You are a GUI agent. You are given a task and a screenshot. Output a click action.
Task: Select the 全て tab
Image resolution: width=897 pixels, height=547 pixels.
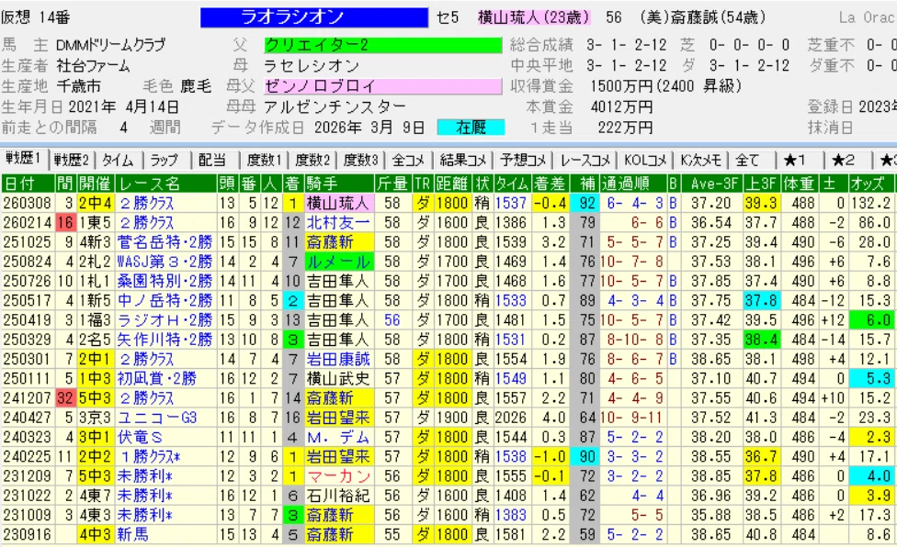751,161
